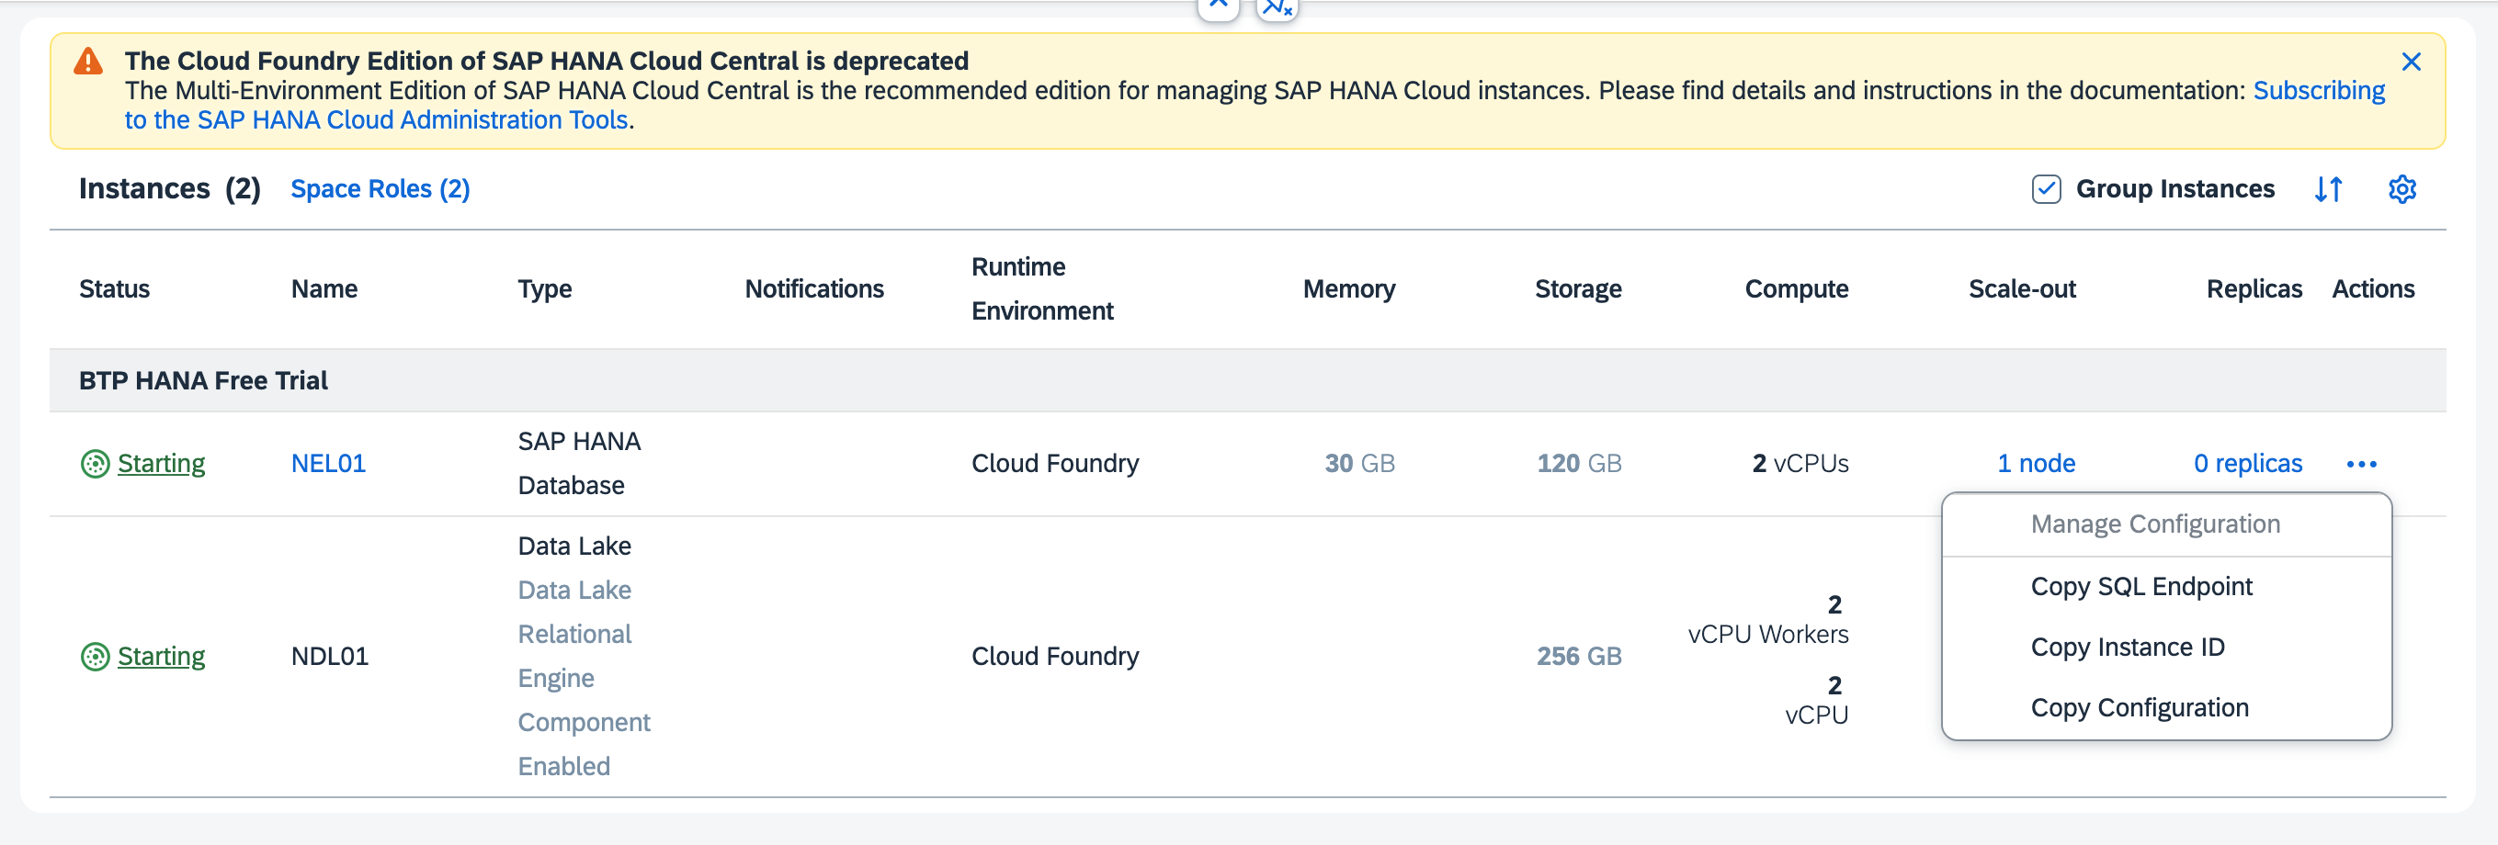Select Copy SQL Endpoint menu entry
The width and height of the screenshot is (2498, 845).
click(2140, 586)
